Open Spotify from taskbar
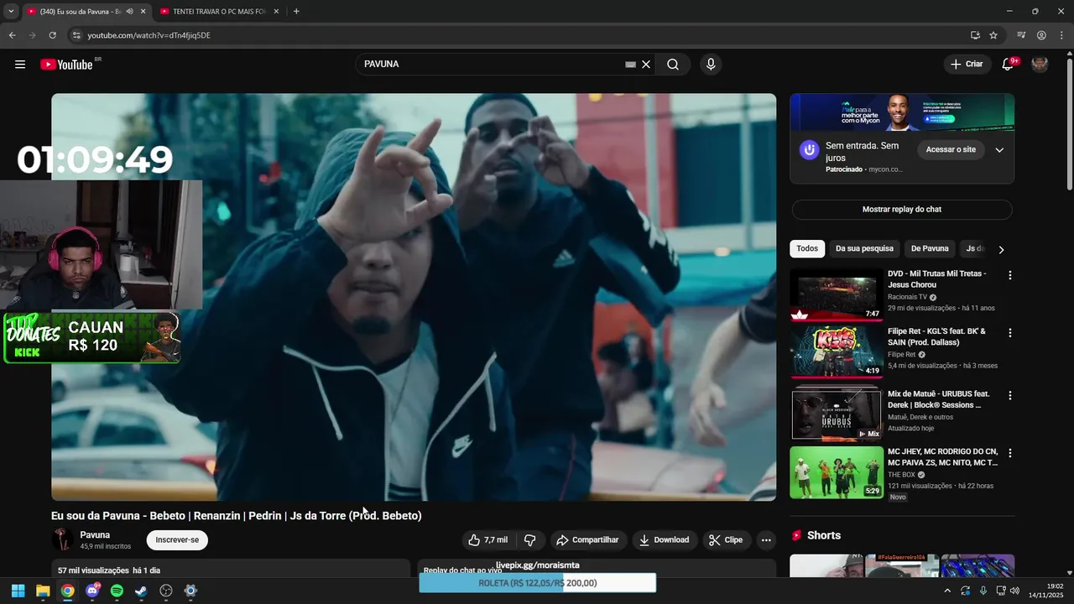This screenshot has width=1074, height=604. (x=117, y=591)
